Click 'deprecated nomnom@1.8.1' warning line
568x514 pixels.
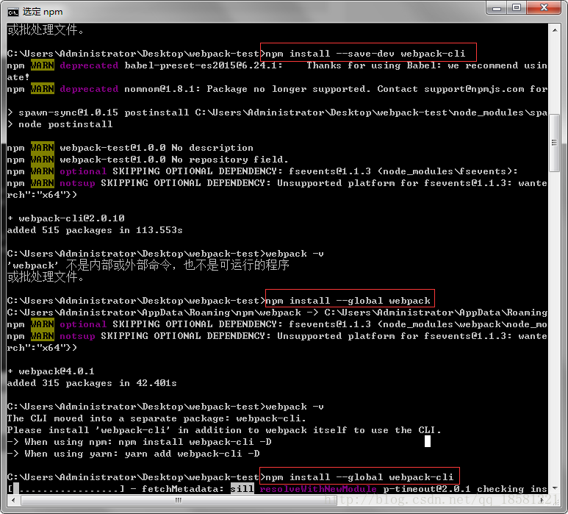pyautogui.click(x=277, y=89)
